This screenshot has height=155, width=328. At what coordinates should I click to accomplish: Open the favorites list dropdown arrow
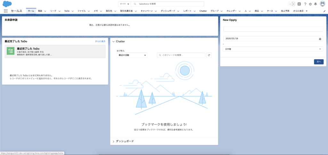[x=293, y=4]
